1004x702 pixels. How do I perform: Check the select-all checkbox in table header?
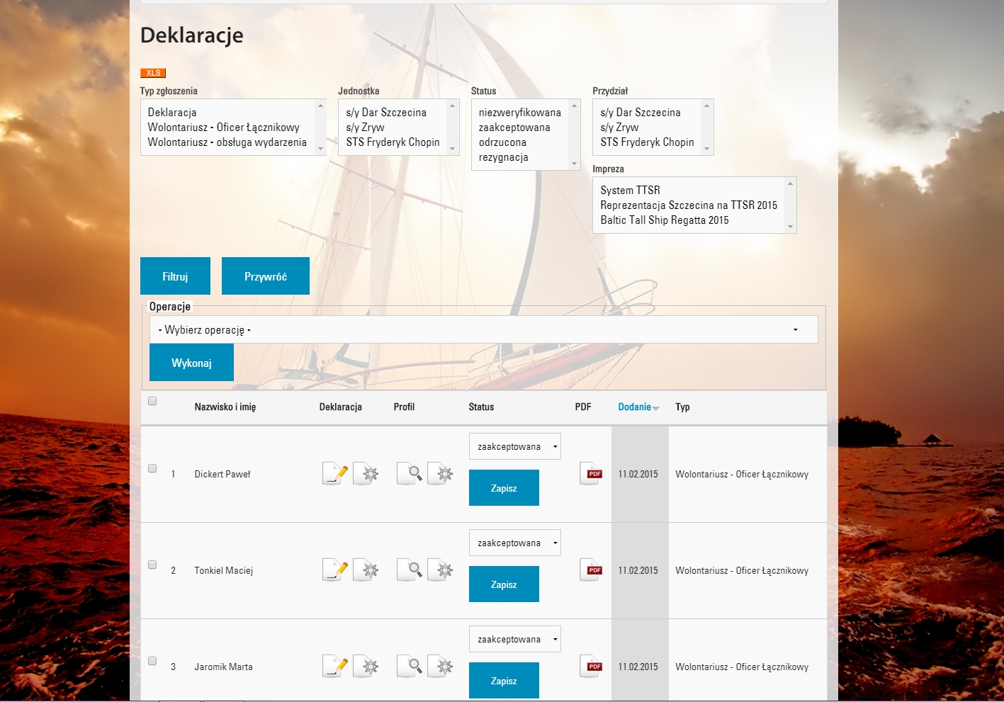[152, 401]
